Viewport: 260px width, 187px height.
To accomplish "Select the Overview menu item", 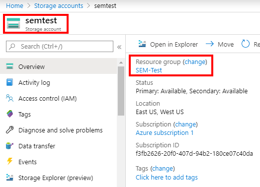I will pyautogui.click(x=58, y=66).
